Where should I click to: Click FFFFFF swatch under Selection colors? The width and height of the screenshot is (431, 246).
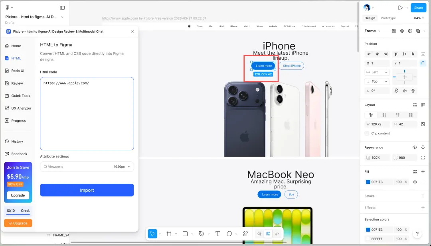(368, 239)
